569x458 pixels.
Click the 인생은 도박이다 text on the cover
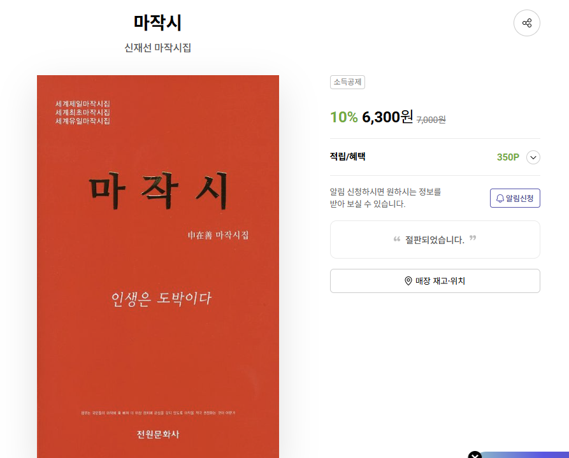click(161, 299)
